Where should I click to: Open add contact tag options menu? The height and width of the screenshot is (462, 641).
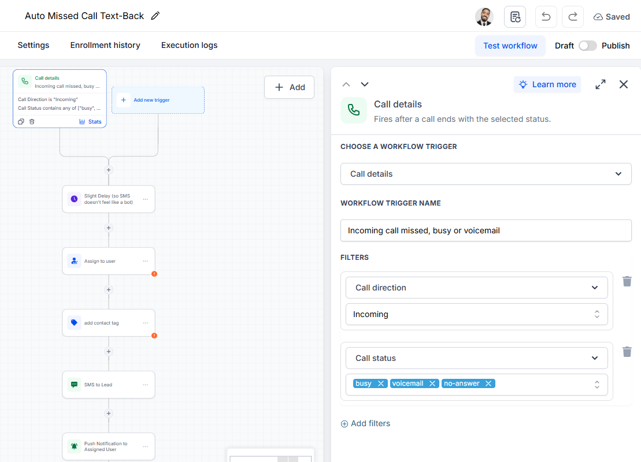pyautogui.click(x=146, y=323)
